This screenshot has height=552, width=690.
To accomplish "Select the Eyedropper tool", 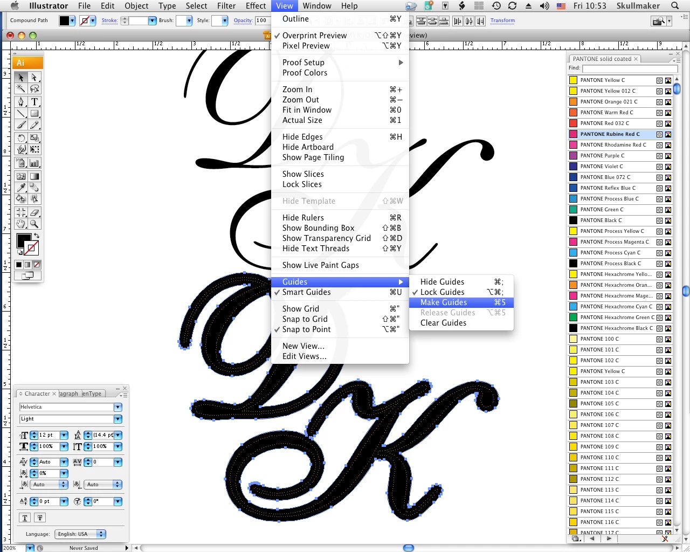I will [x=21, y=188].
